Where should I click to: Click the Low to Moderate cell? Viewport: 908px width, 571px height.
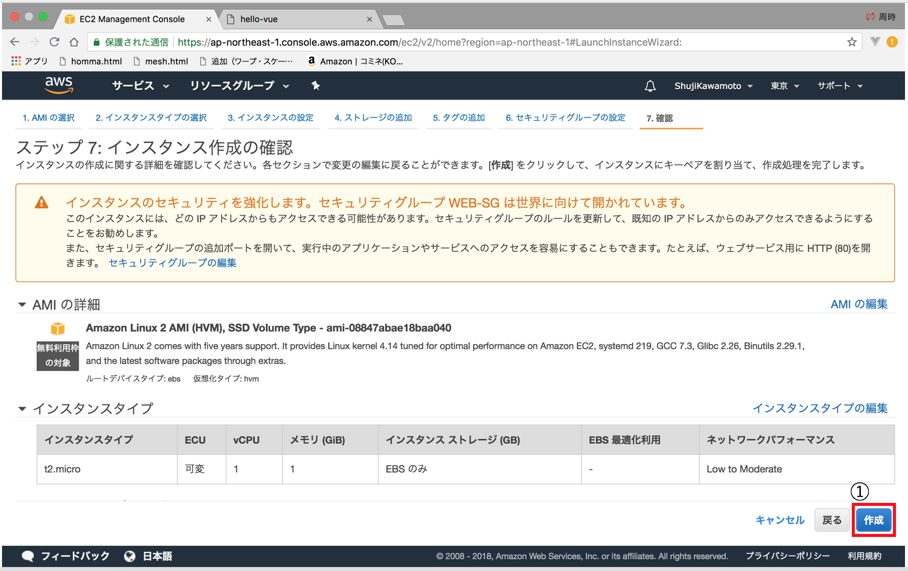point(797,469)
